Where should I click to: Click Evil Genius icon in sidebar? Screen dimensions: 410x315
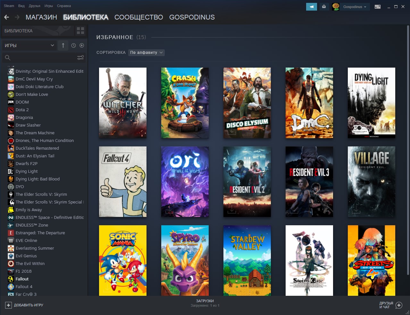pos(11,256)
